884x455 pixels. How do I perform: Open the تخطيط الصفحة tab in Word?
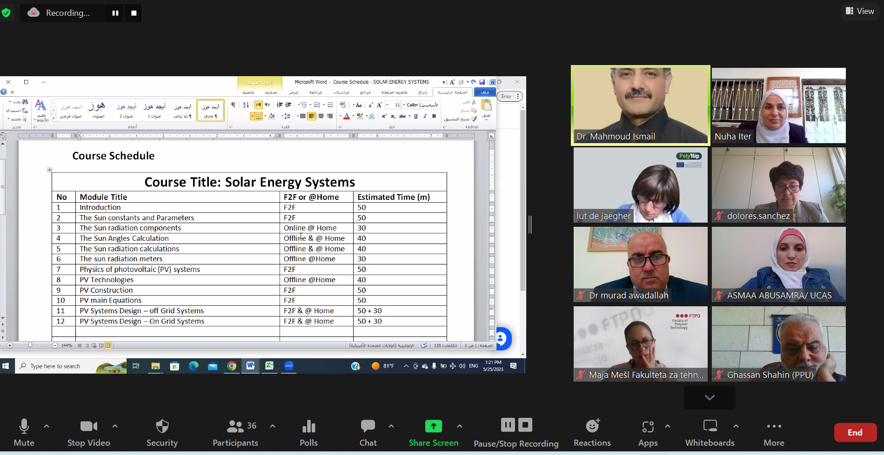point(395,92)
